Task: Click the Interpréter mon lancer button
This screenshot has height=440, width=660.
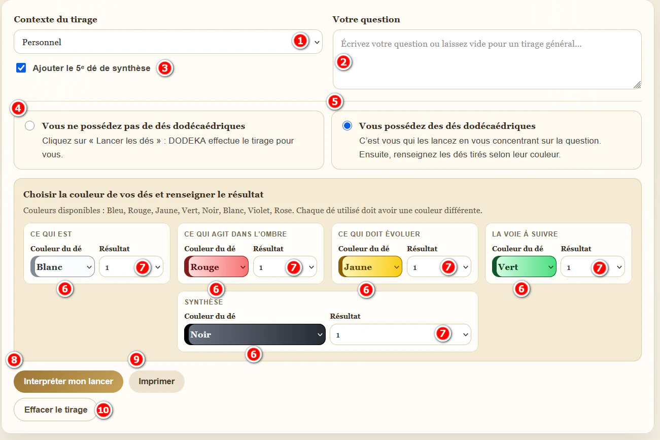Action: click(x=68, y=382)
